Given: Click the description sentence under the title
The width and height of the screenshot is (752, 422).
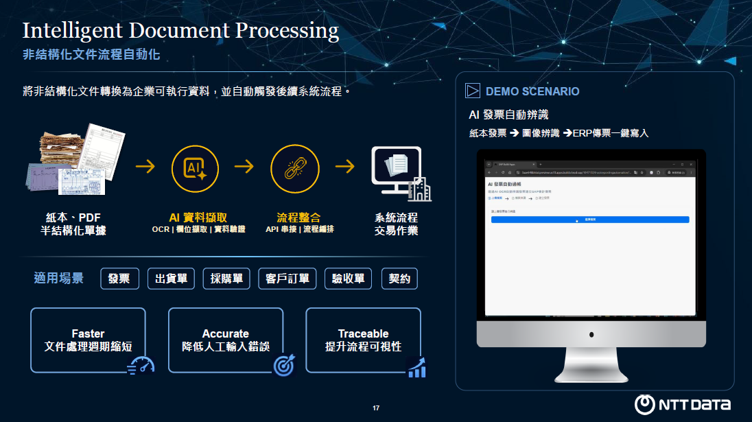Looking at the screenshot, I should 186,91.
